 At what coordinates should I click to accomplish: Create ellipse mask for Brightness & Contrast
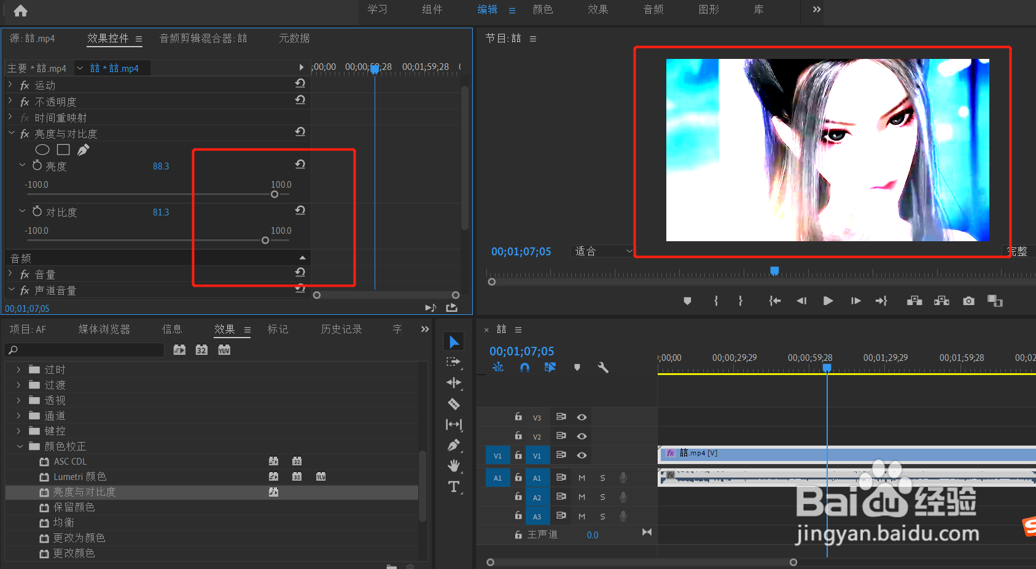(x=42, y=150)
